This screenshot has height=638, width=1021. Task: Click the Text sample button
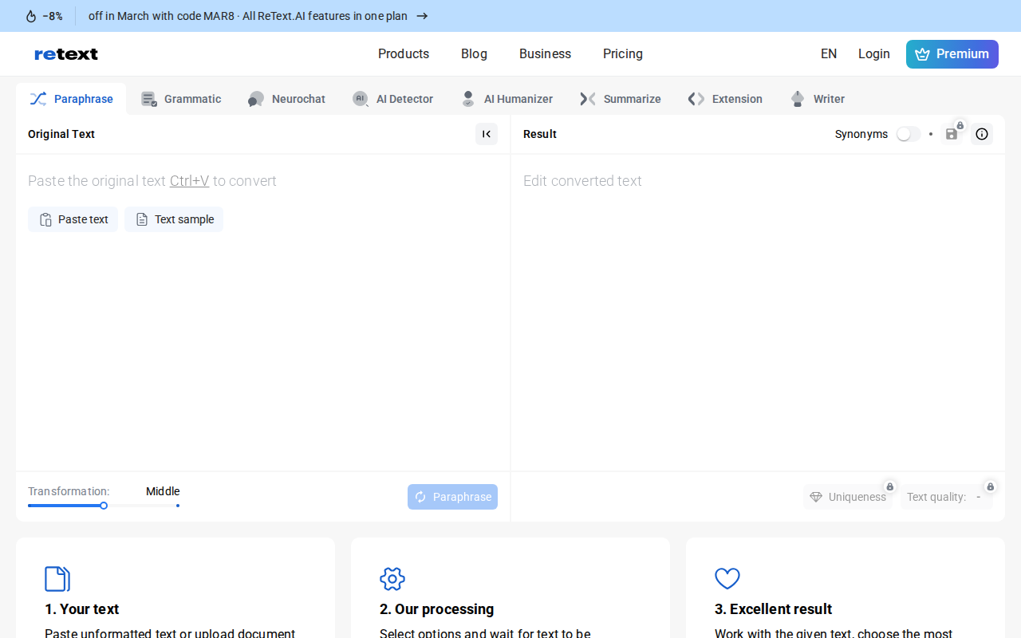click(x=174, y=219)
